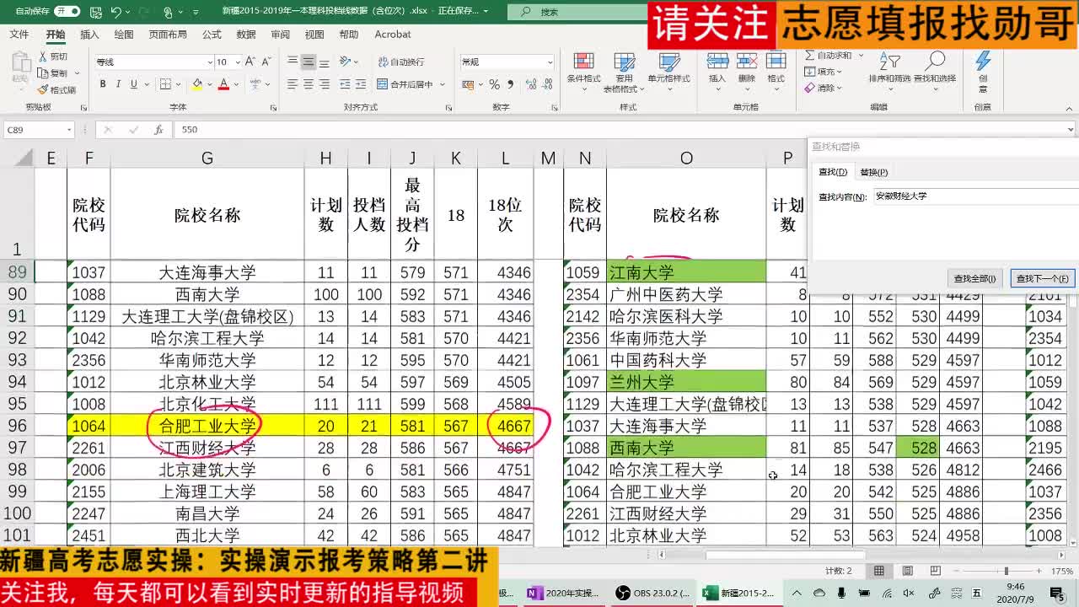Viewport: 1079px width, 607px height.
Task: Click the red font color A
Action: (x=223, y=84)
